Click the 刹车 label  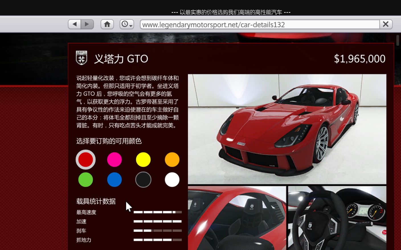81,231
